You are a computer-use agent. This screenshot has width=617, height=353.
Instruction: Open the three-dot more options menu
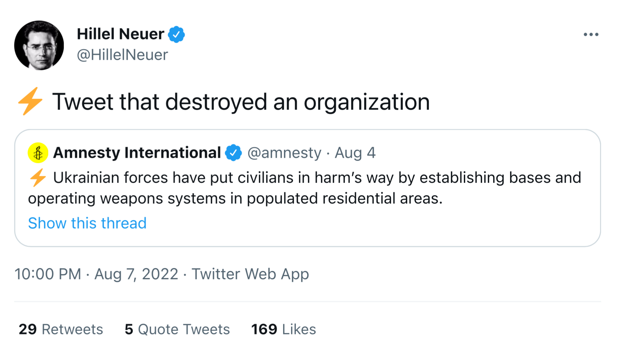[591, 34]
